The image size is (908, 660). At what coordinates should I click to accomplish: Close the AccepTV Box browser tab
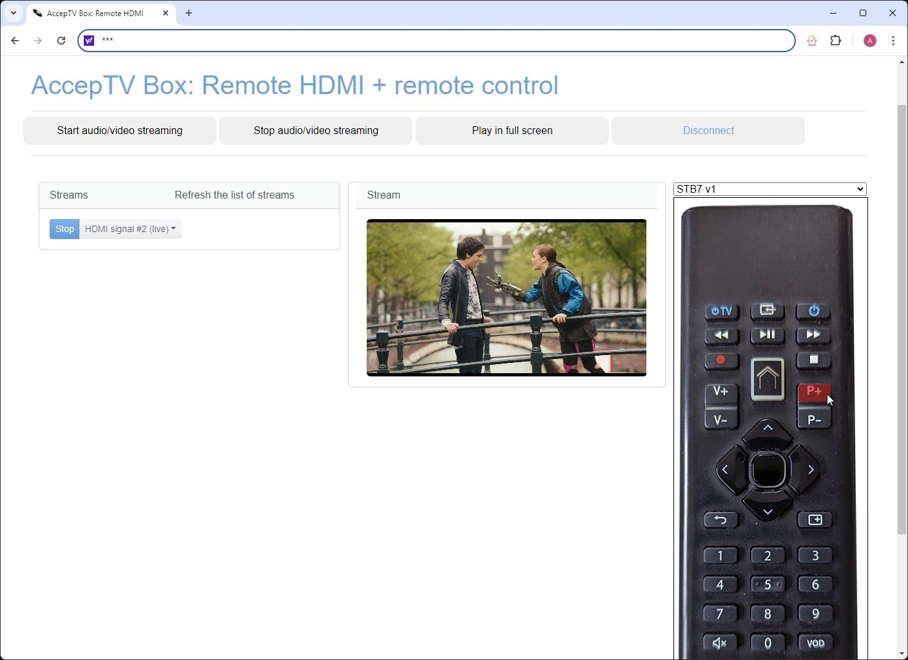pos(166,13)
